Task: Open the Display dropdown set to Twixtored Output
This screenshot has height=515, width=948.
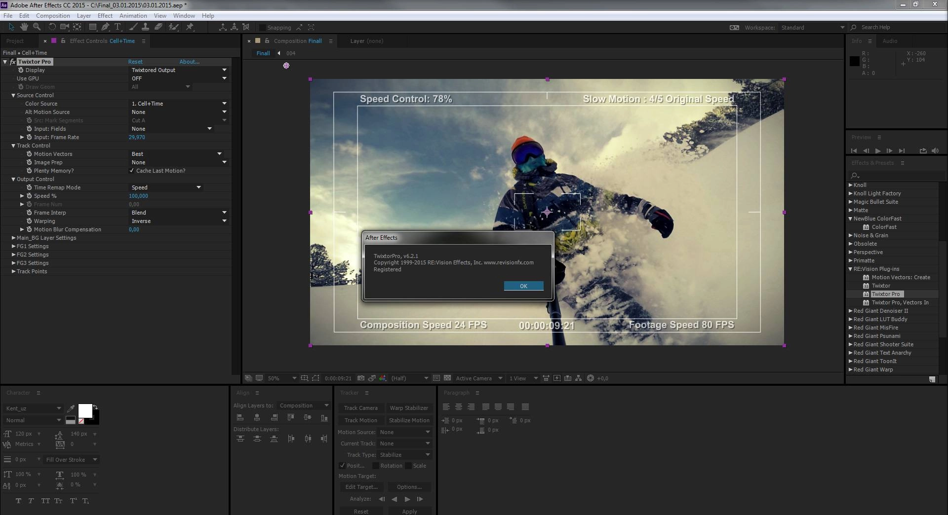Action: pos(179,70)
